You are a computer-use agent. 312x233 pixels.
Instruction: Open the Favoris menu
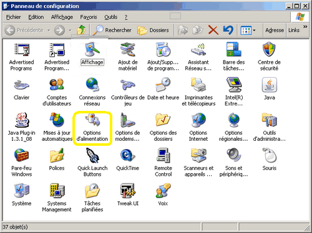89,17
